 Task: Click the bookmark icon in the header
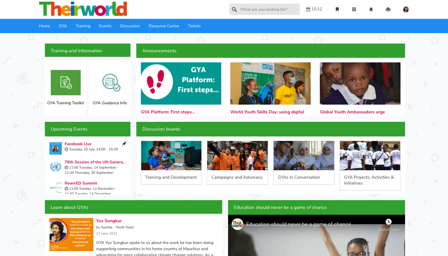pos(337,9)
